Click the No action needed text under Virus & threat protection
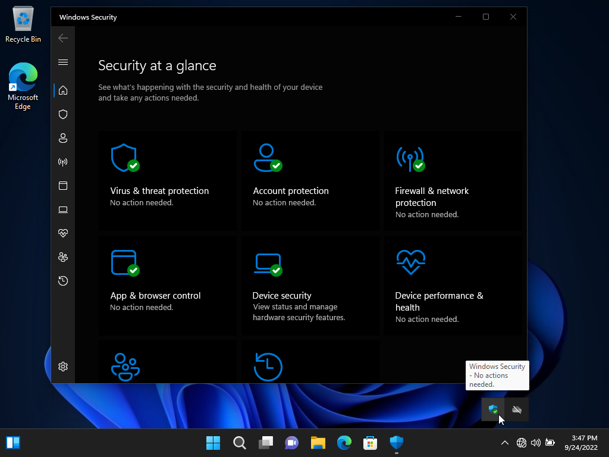609x457 pixels. (142, 202)
